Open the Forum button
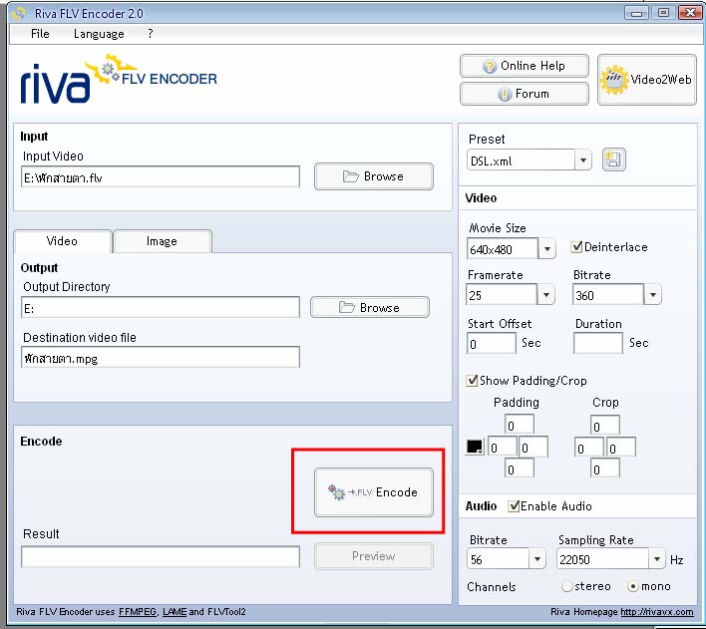Viewport: 706px width, 629px height. [x=525, y=94]
